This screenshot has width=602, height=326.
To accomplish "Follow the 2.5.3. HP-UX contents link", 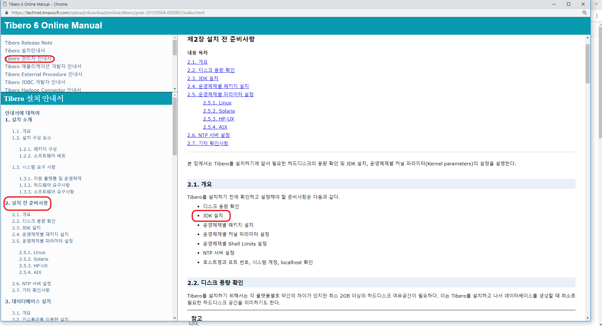I will coord(218,119).
